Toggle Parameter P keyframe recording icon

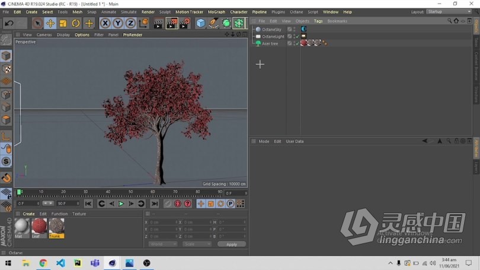[x=230, y=204]
